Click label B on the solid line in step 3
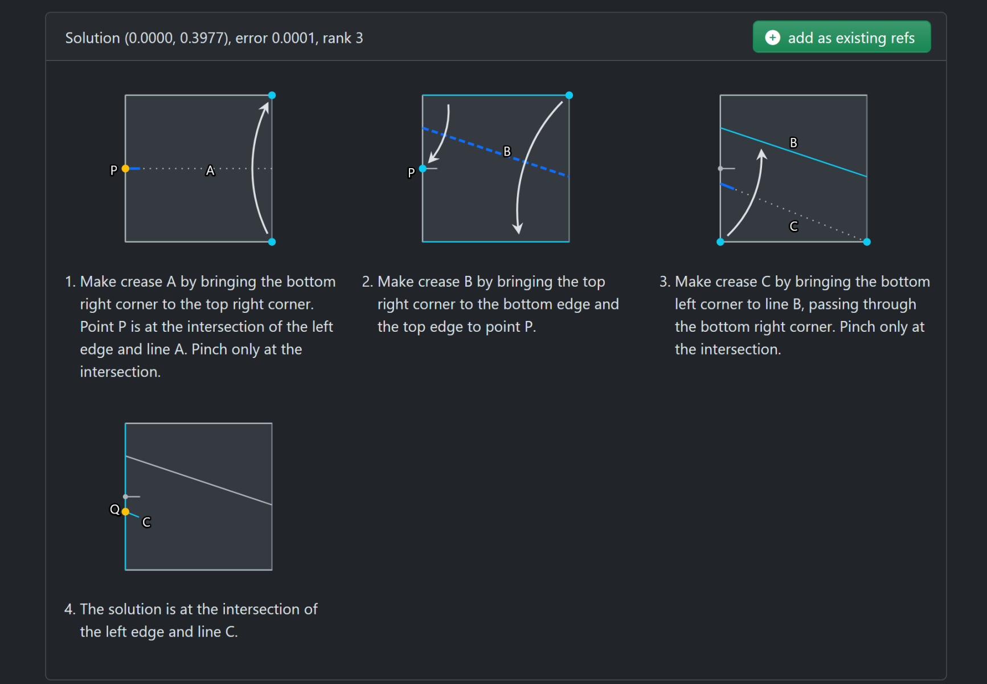 (x=793, y=142)
